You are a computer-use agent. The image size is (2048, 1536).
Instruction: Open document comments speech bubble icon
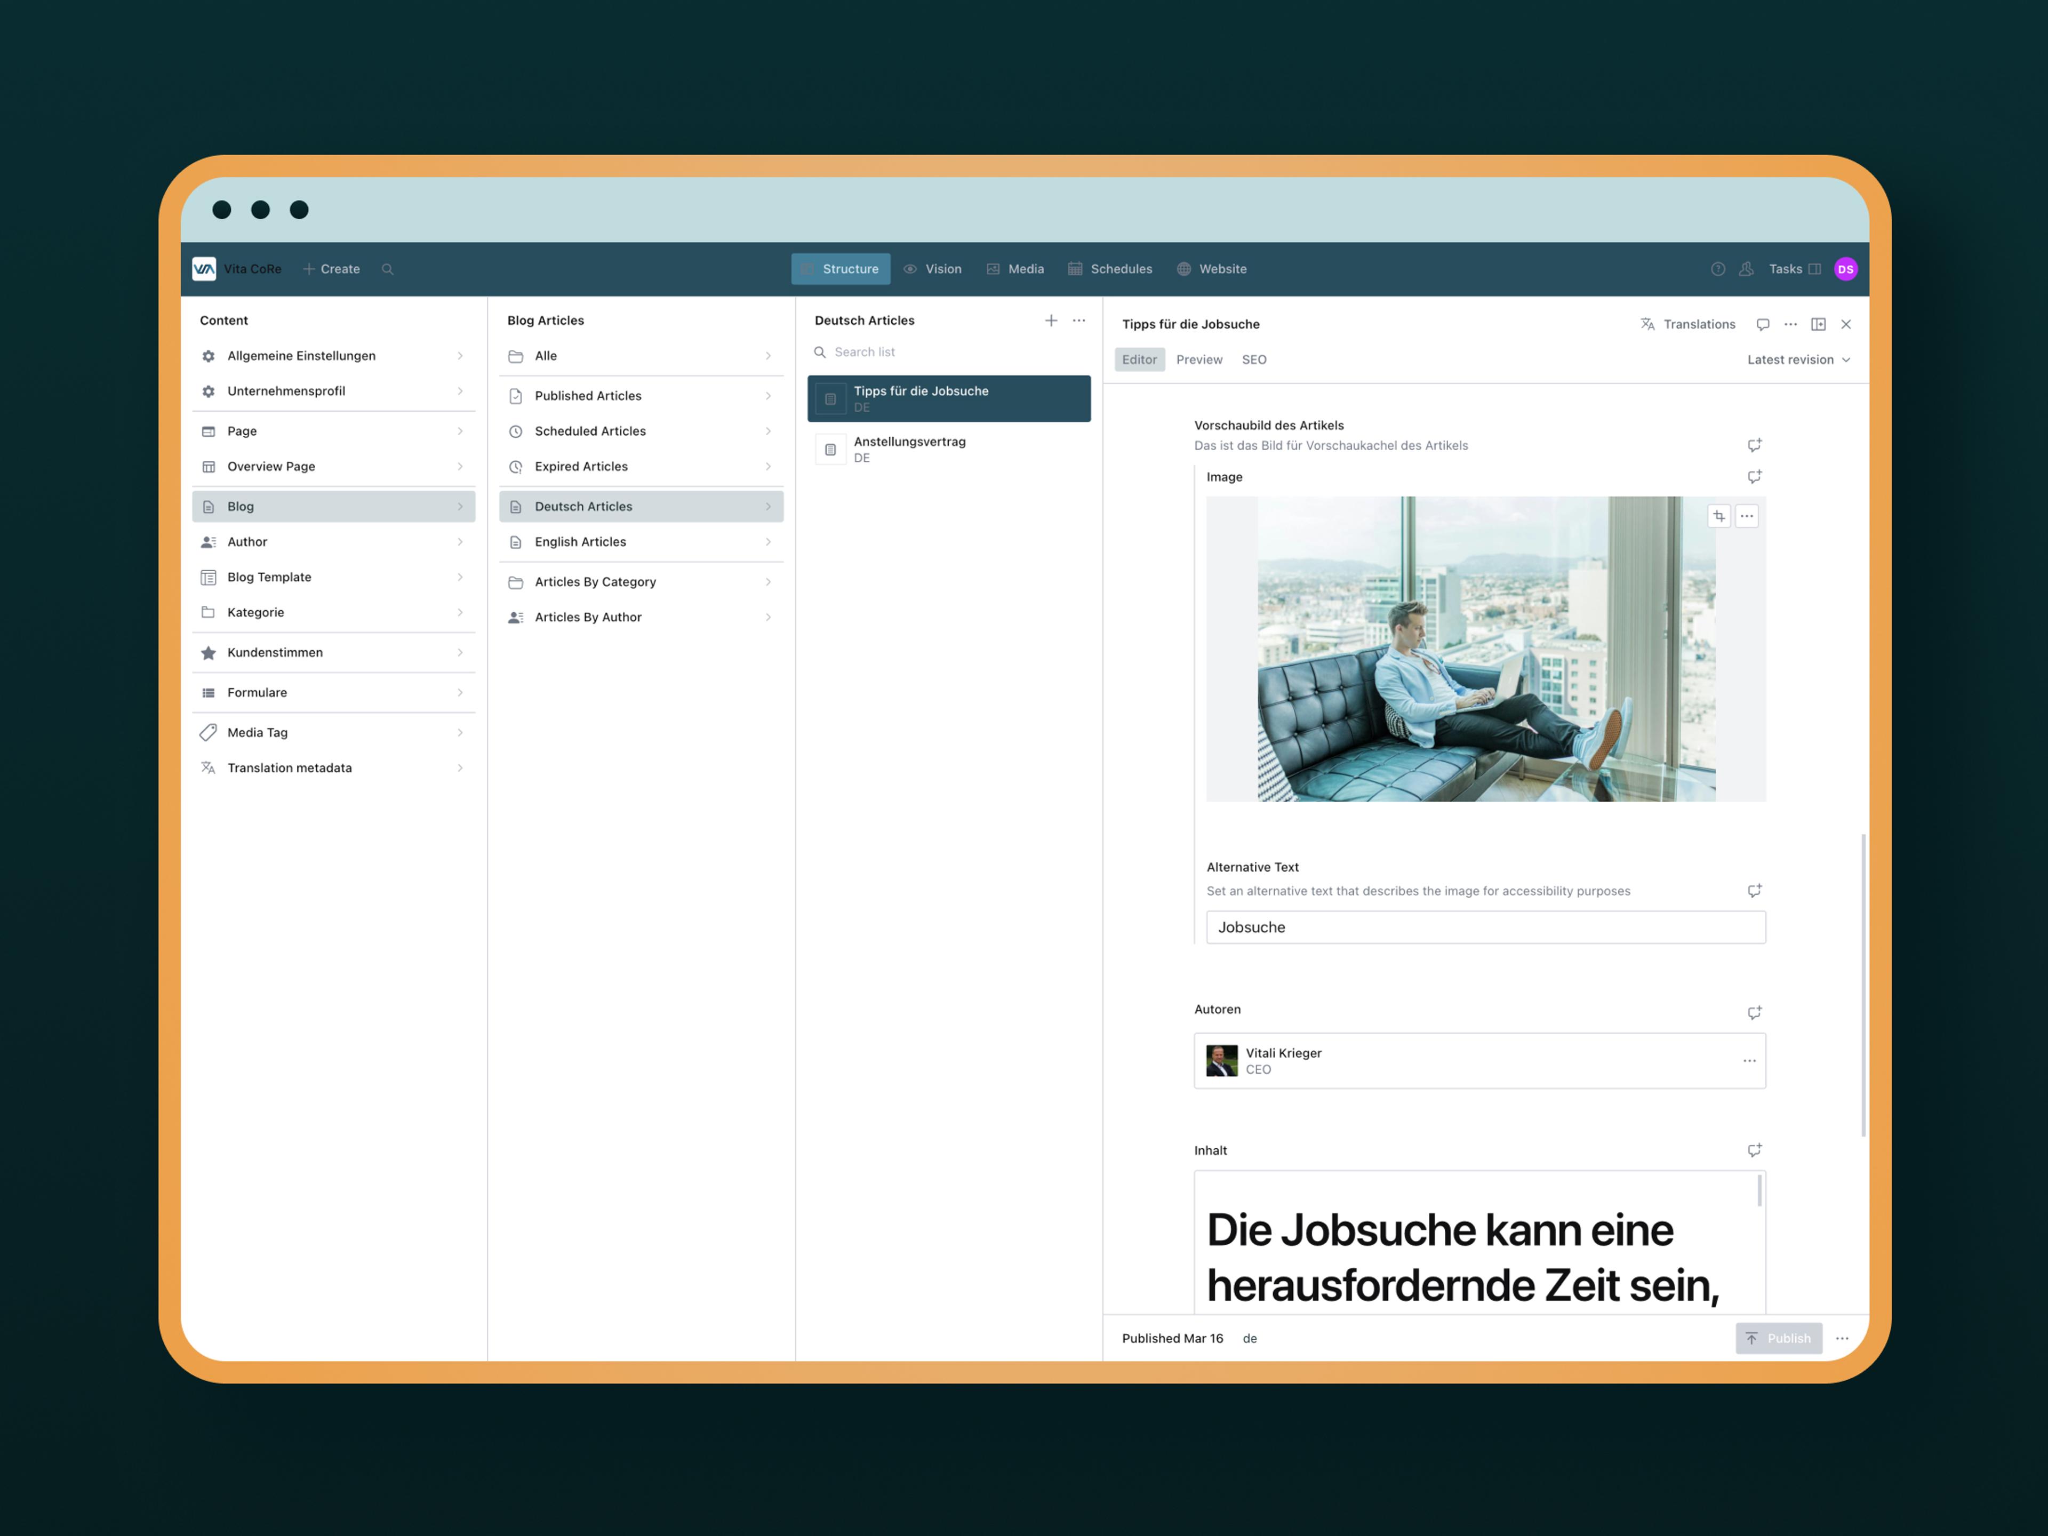[1763, 324]
